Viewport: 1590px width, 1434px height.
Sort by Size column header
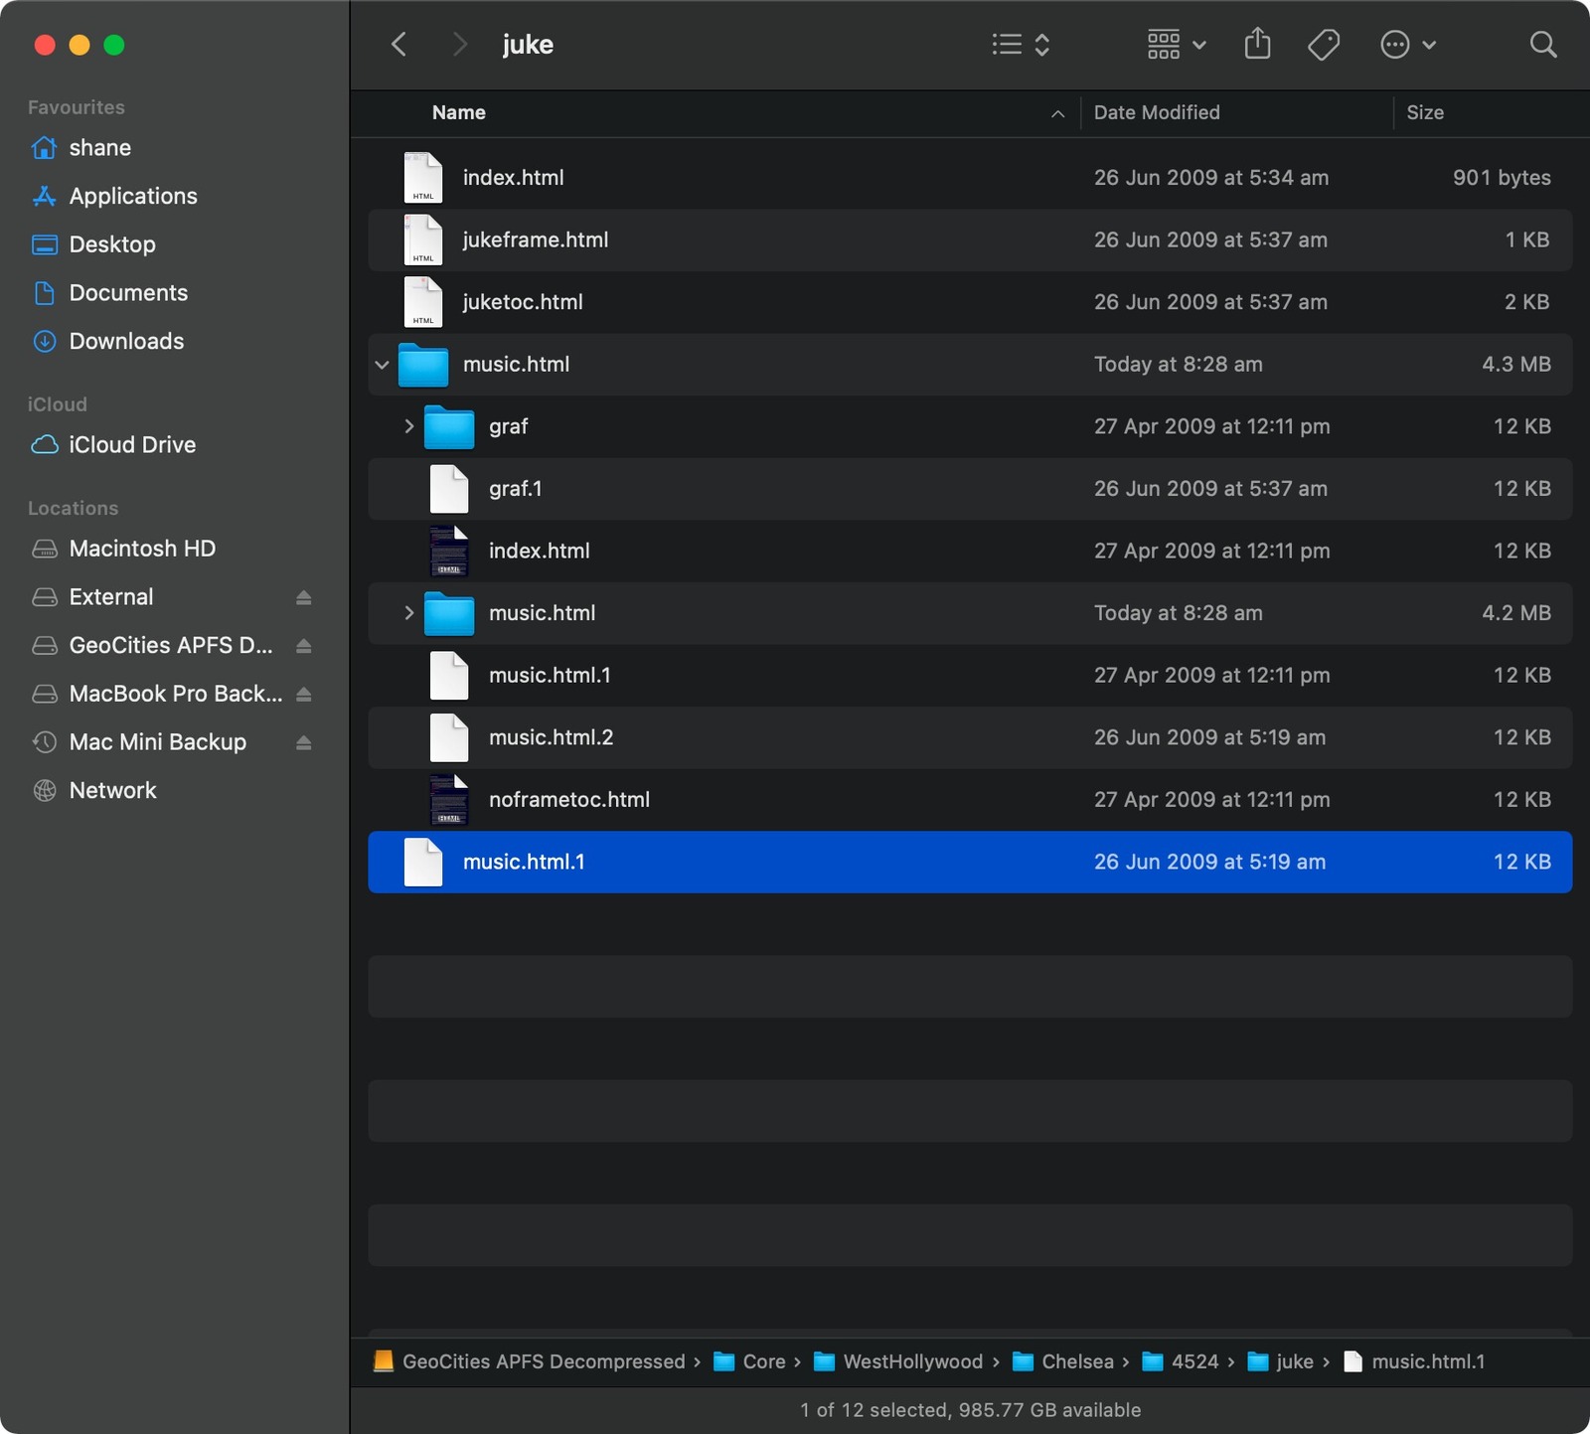click(1425, 112)
